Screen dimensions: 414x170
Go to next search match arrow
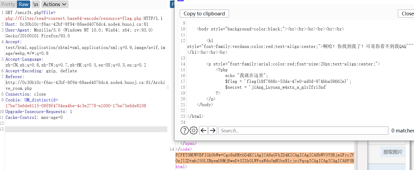coord(213,130)
